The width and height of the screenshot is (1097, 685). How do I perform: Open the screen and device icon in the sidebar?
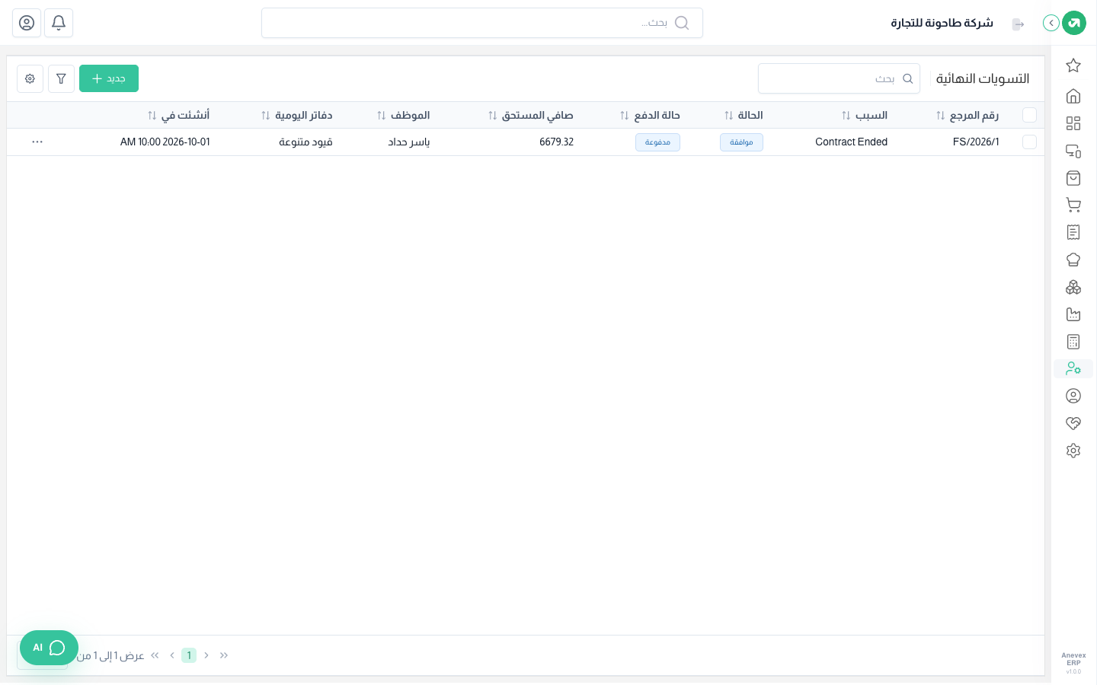[x=1073, y=151]
